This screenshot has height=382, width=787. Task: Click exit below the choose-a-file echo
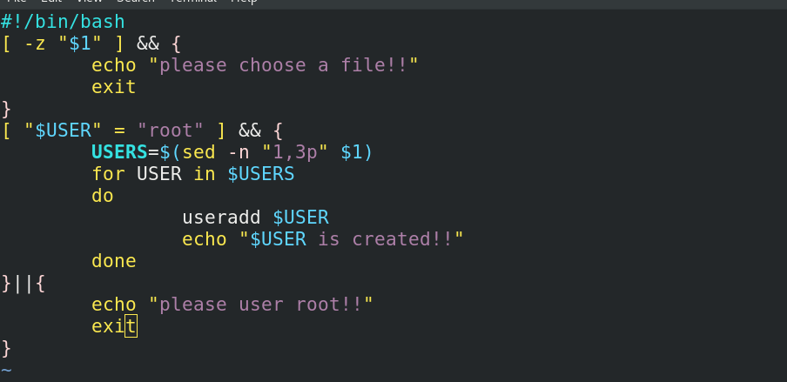(x=114, y=87)
